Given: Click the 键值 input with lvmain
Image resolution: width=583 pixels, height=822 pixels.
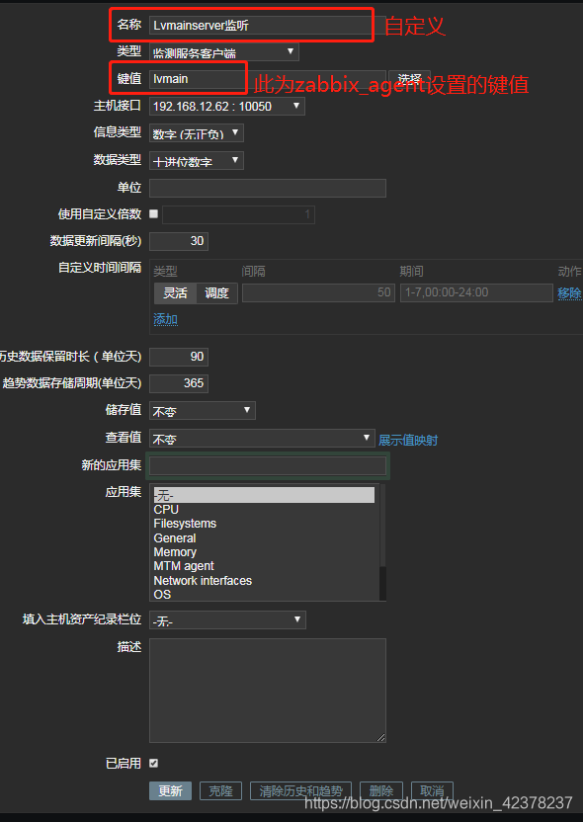Looking at the screenshot, I should (268, 79).
